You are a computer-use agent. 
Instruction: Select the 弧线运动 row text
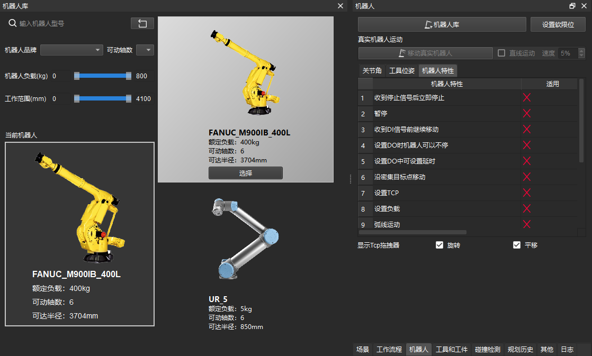pos(387,224)
